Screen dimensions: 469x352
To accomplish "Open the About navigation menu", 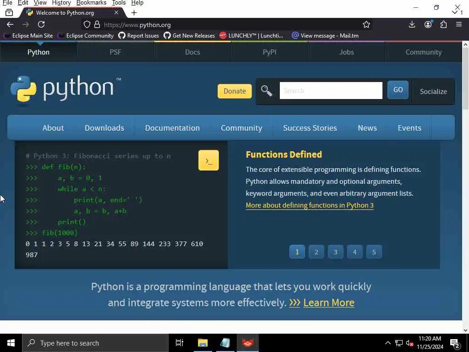I will coord(53,128).
